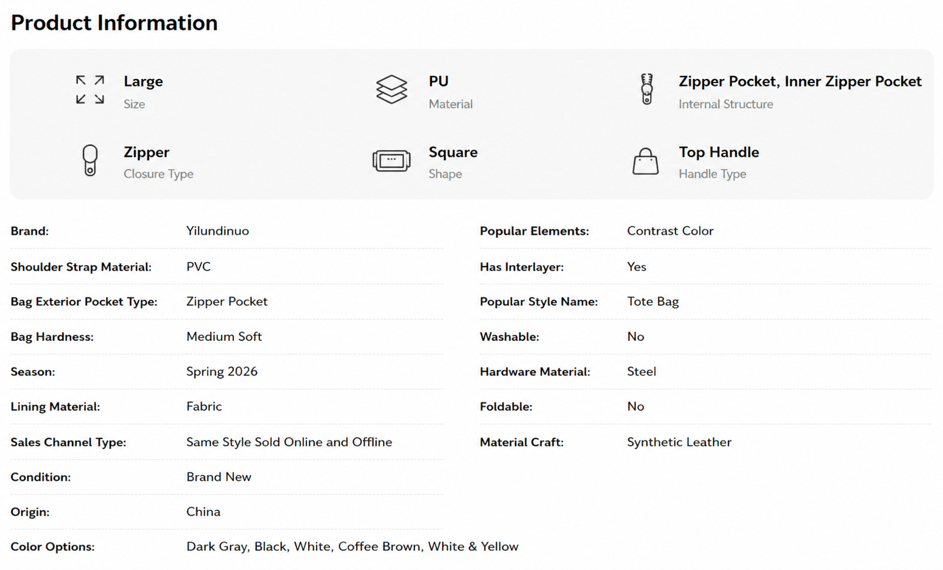Image resolution: width=943 pixels, height=570 pixels.
Task: Click the color options list text
Action: tap(352, 547)
